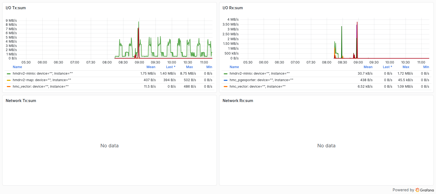
Task: Toggle hmdrv2-minio series in I/O Tx legend
Action: pyautogui.click(x=43, y=74)
